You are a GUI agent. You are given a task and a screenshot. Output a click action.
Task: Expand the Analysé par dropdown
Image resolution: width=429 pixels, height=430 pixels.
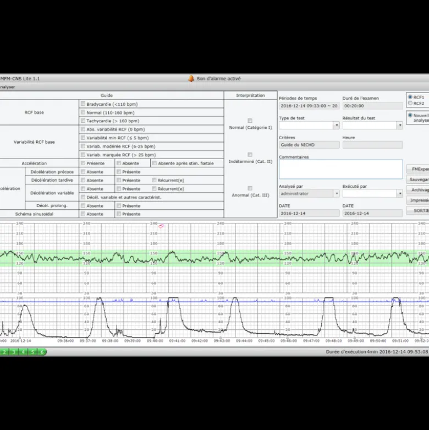pyautogui.click(x=337, y=193)
